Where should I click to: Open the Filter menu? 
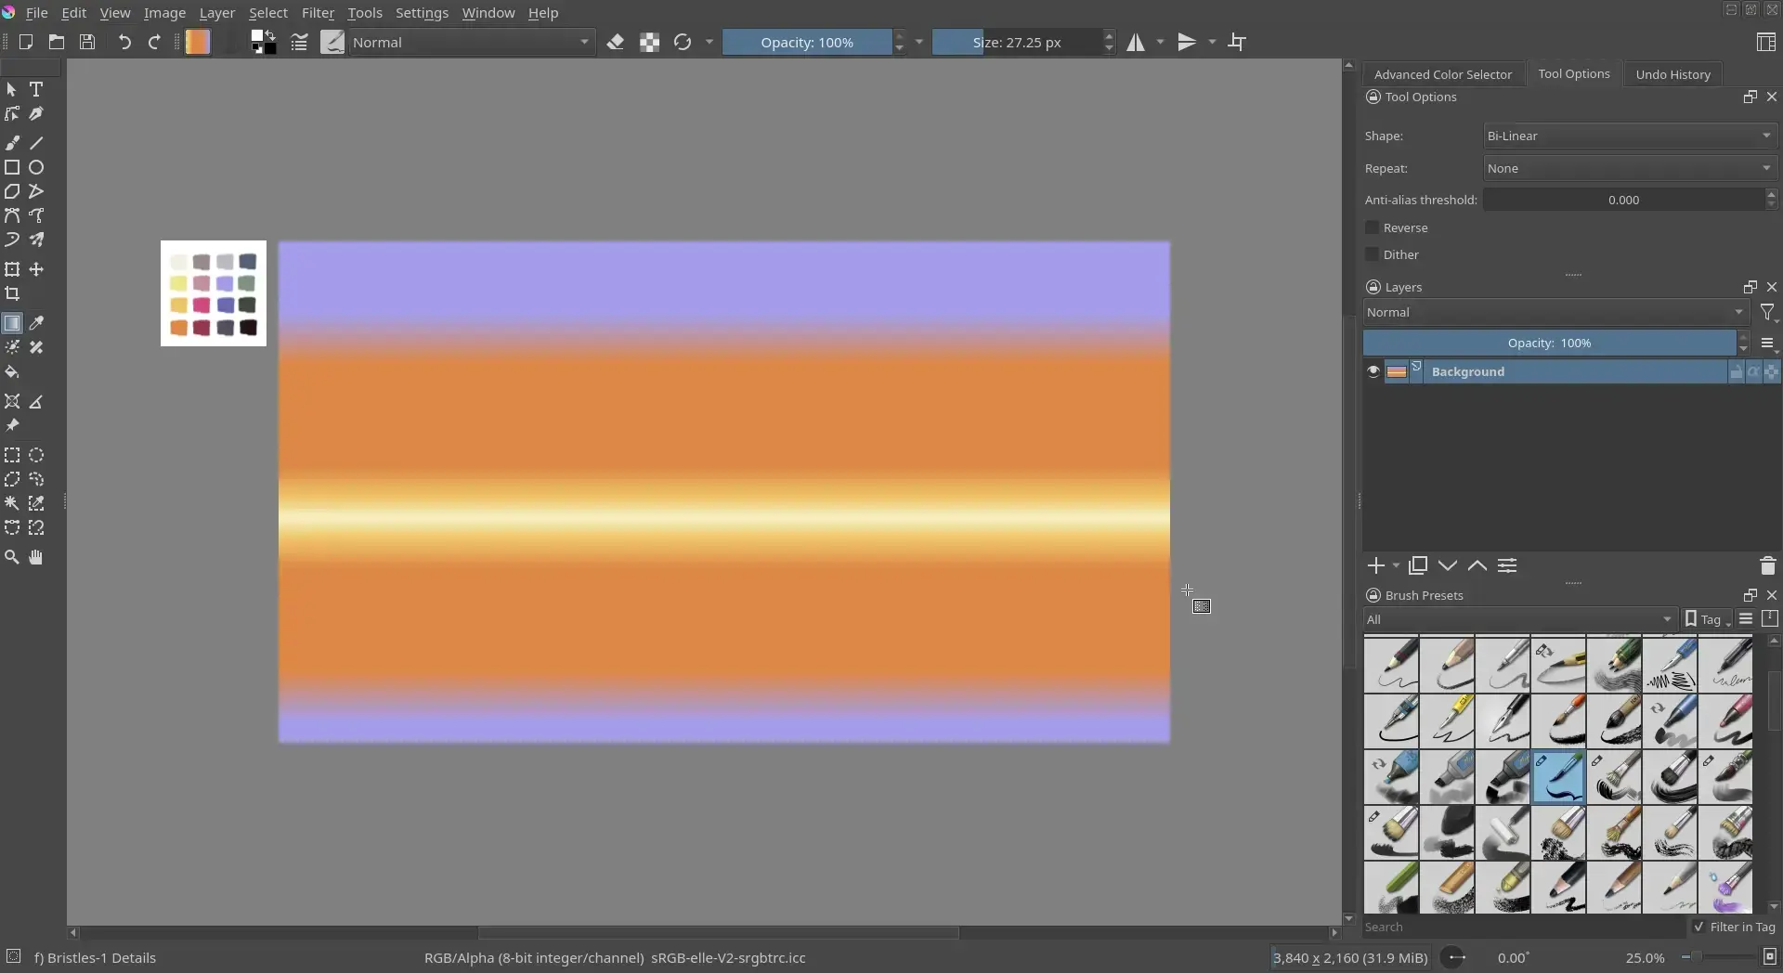(x=319, y=13)
